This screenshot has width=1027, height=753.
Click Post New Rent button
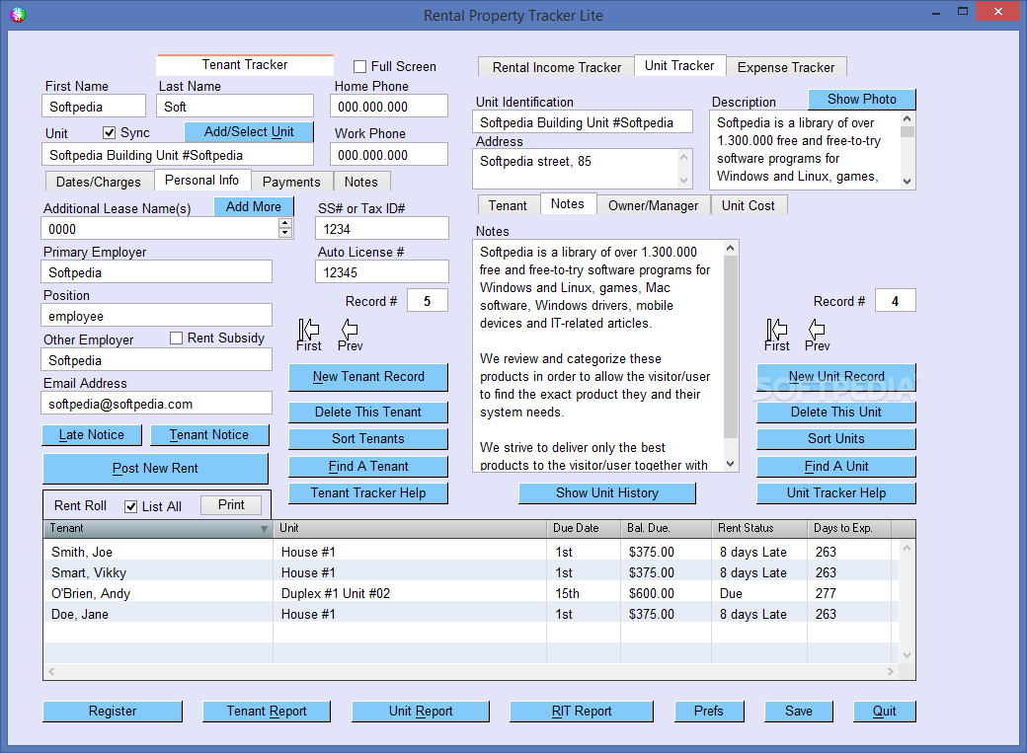point(155,468)
